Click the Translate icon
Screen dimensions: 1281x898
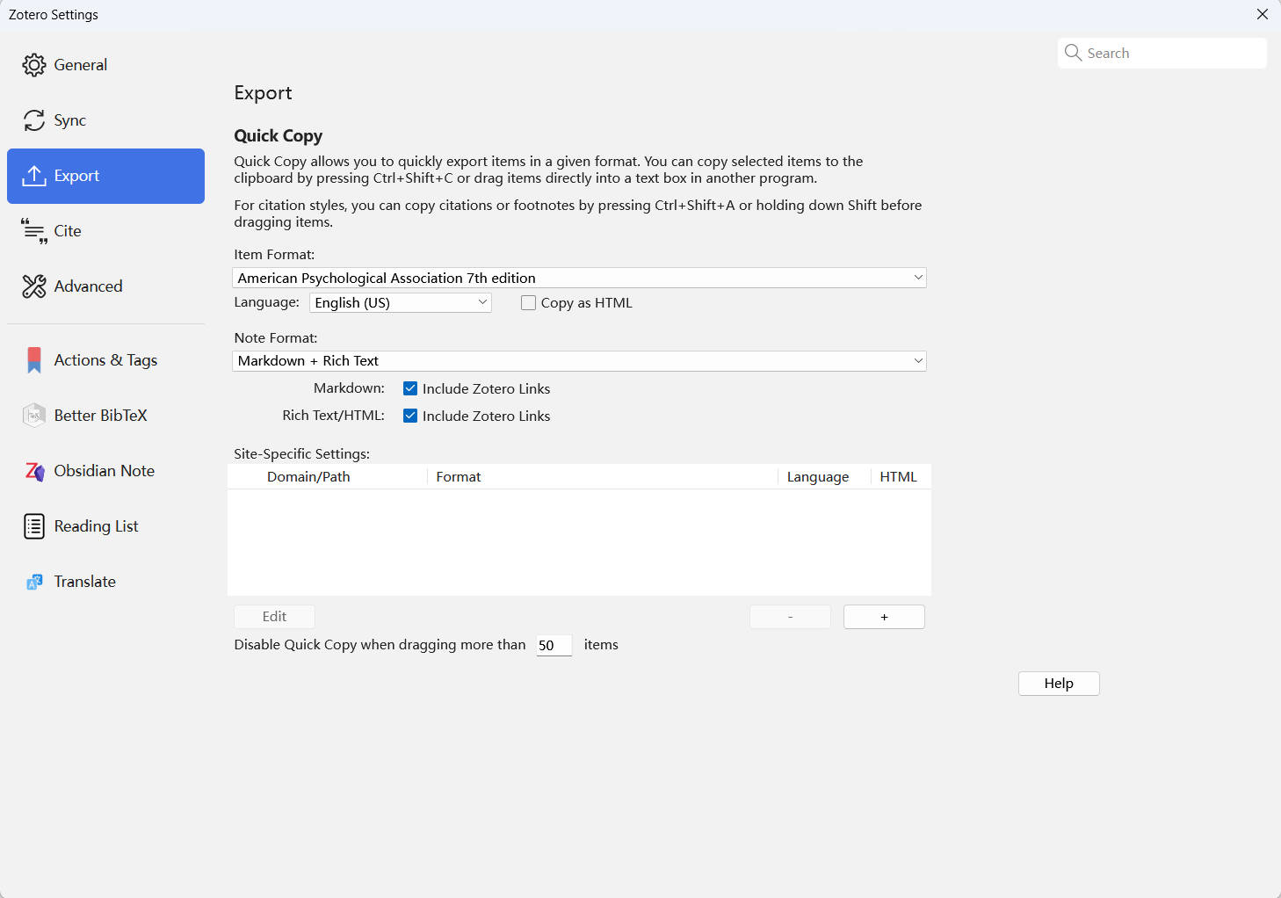coord(33,582)
